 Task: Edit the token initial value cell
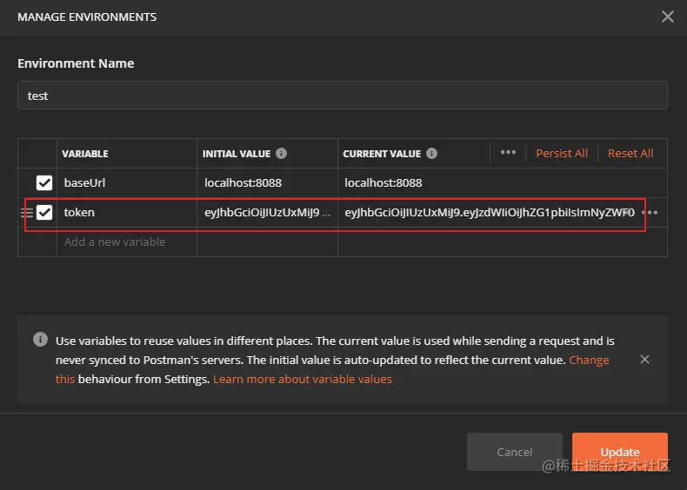tap(267, 212)
